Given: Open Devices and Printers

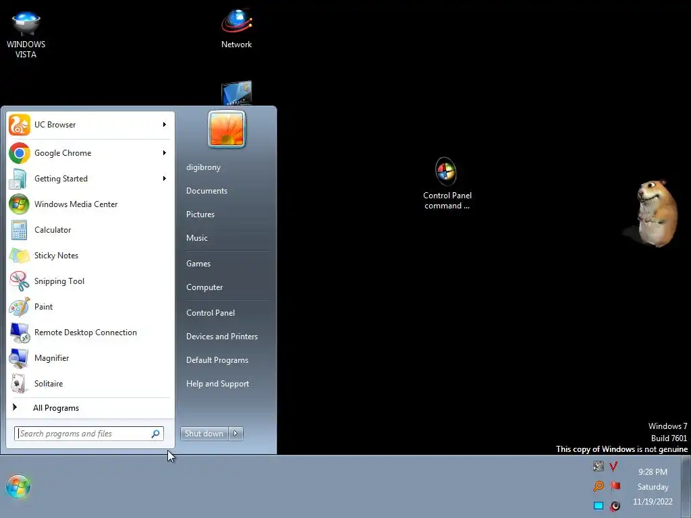Looking at the screenshot, I should [x=221, y=337].
